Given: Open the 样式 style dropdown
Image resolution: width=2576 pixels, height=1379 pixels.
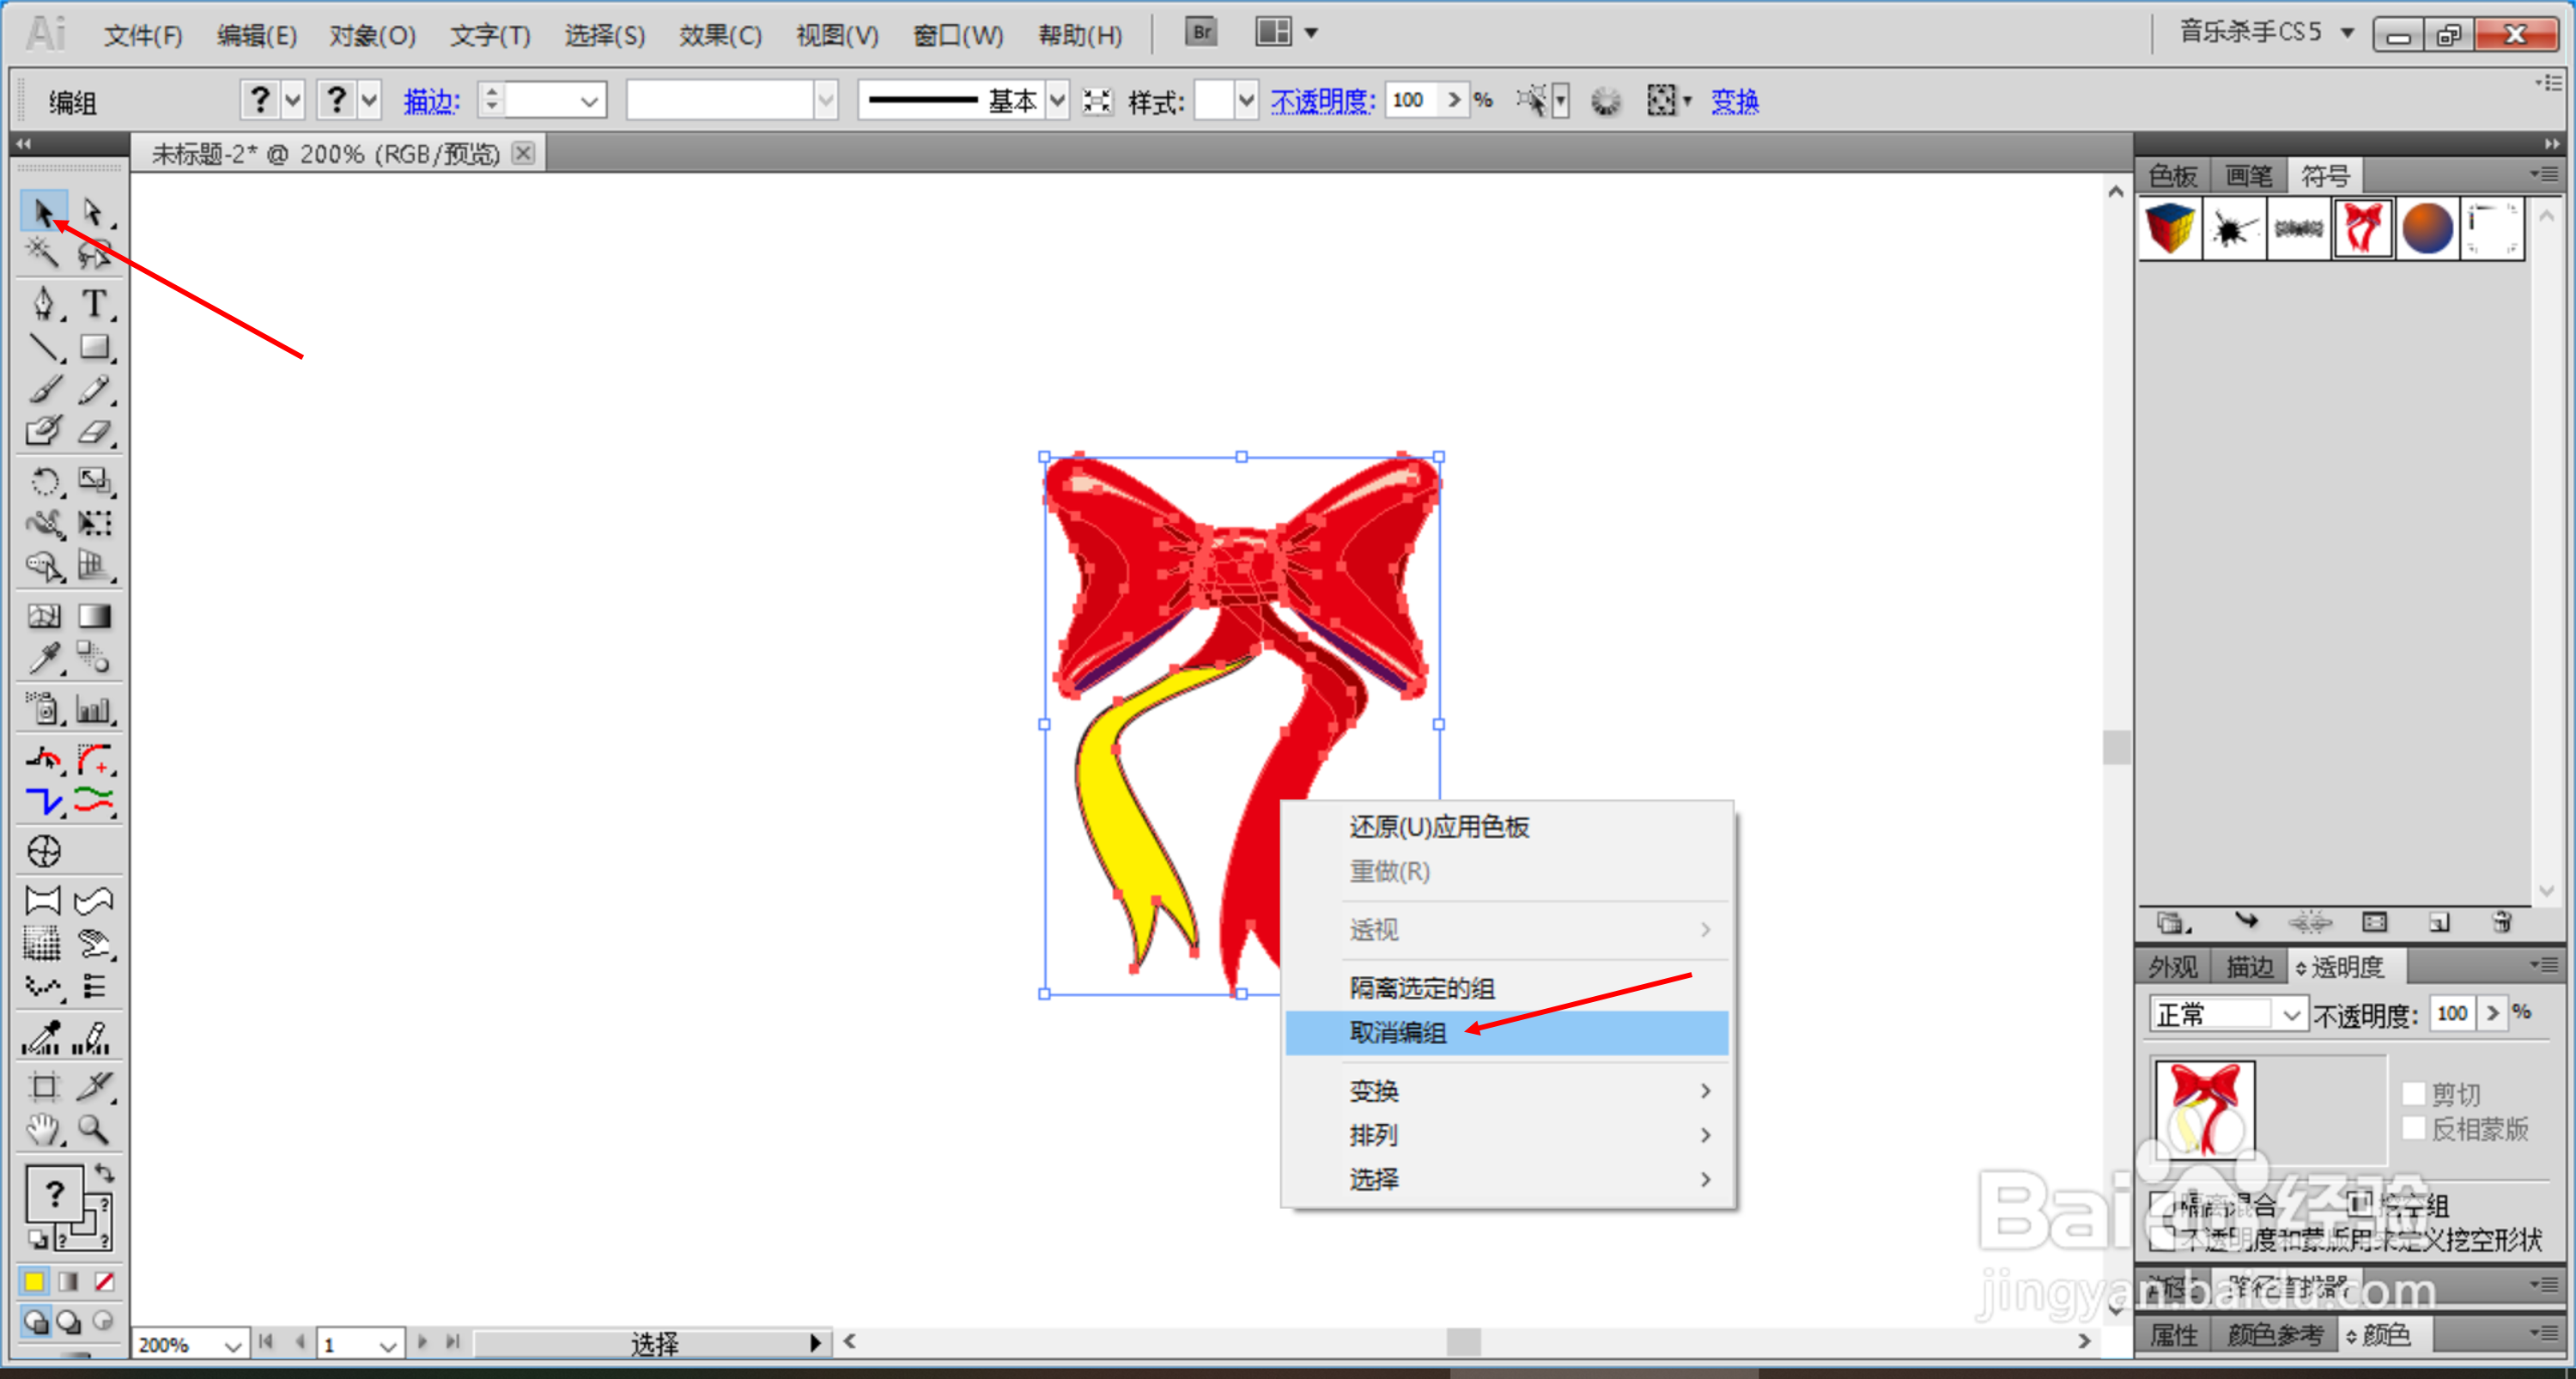Looking at the screenshot, I should pos(1245,100).
